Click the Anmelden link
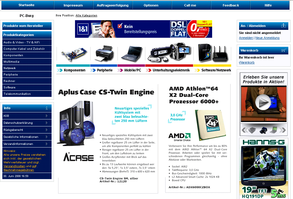The image size is (293, 199). pos(246,38)
